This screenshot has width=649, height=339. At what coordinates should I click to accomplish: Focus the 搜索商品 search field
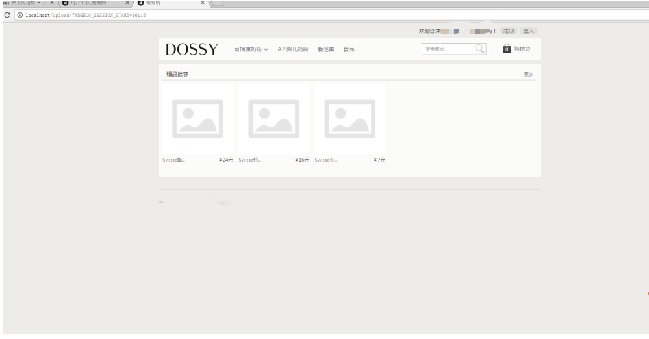tap(448, 49)
